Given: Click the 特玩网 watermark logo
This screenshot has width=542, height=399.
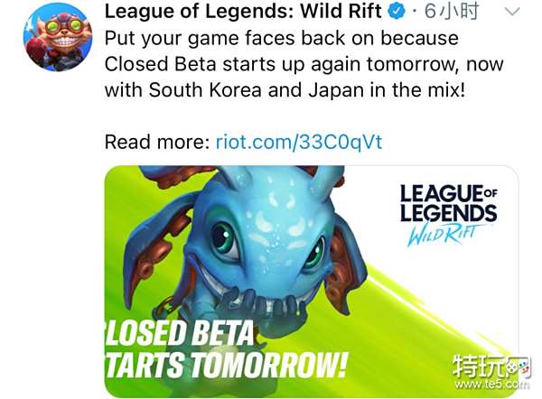Looking at the screenshot, I should (491, 367).
